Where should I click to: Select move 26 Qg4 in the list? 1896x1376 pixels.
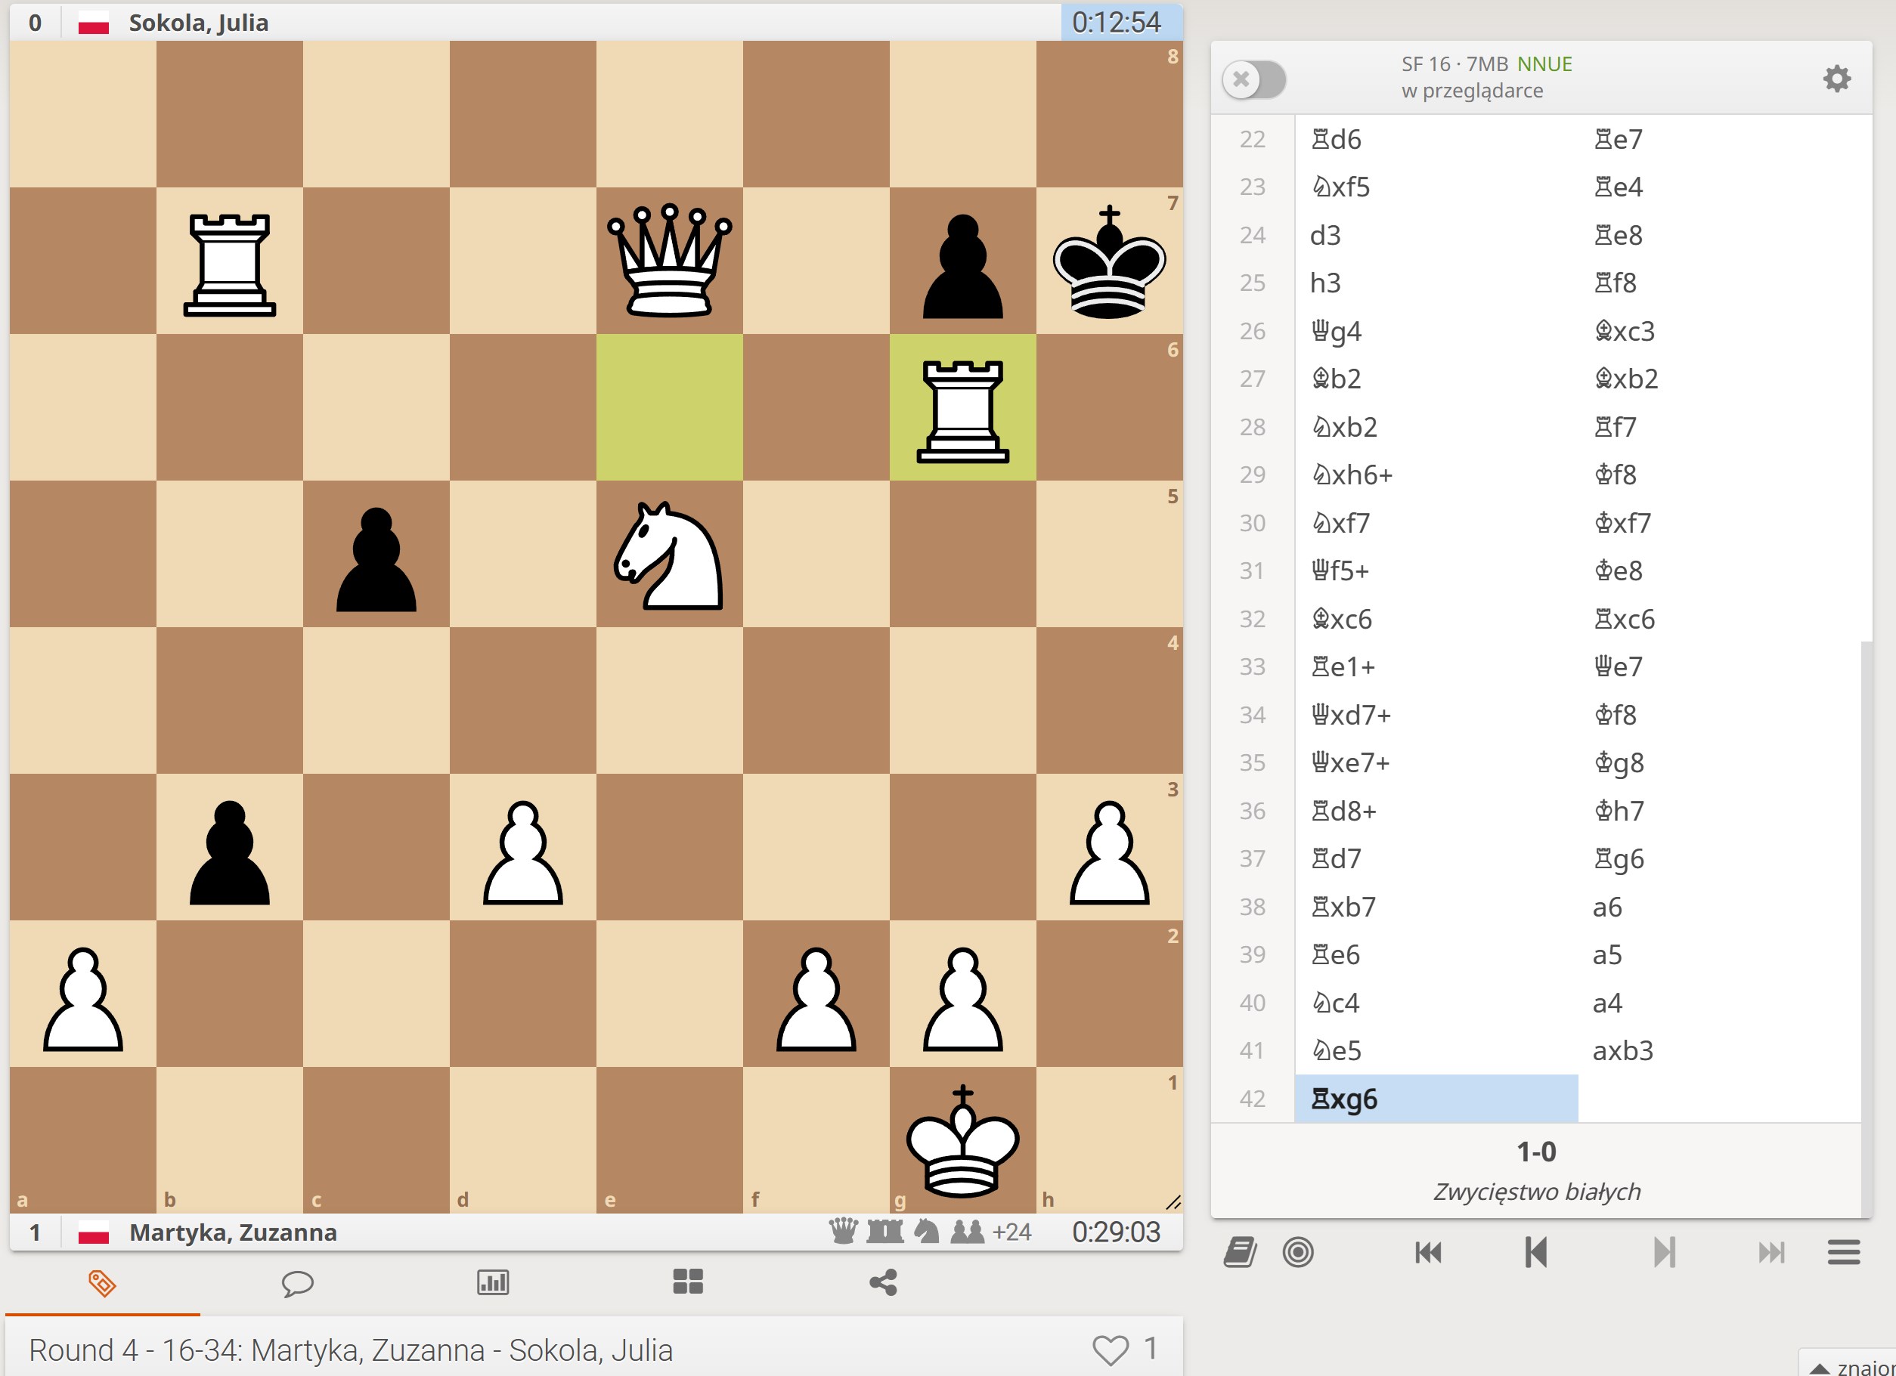tap(1336, 332)
